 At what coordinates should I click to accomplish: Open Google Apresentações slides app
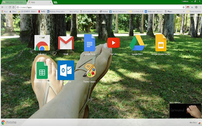point(161,43)
